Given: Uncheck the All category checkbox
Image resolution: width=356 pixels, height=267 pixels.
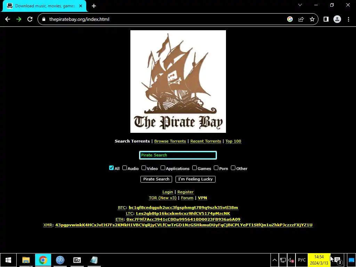Looking at the screenshot, I should 111,168.
